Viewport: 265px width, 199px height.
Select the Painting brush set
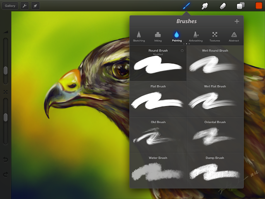point(177,36)
